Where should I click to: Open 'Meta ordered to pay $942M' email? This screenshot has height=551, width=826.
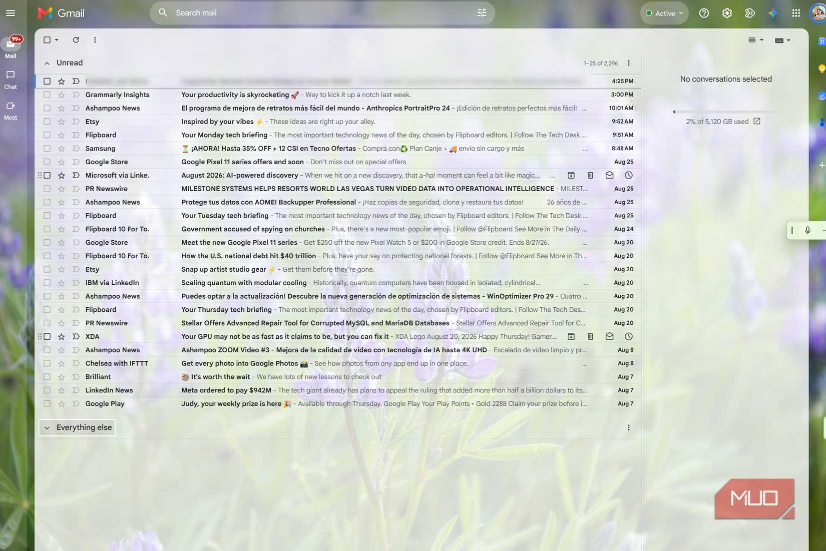point(338,390)
